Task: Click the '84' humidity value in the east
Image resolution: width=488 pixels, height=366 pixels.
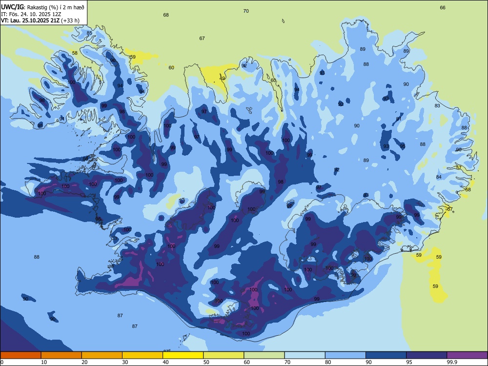Action: coord(439,177)
